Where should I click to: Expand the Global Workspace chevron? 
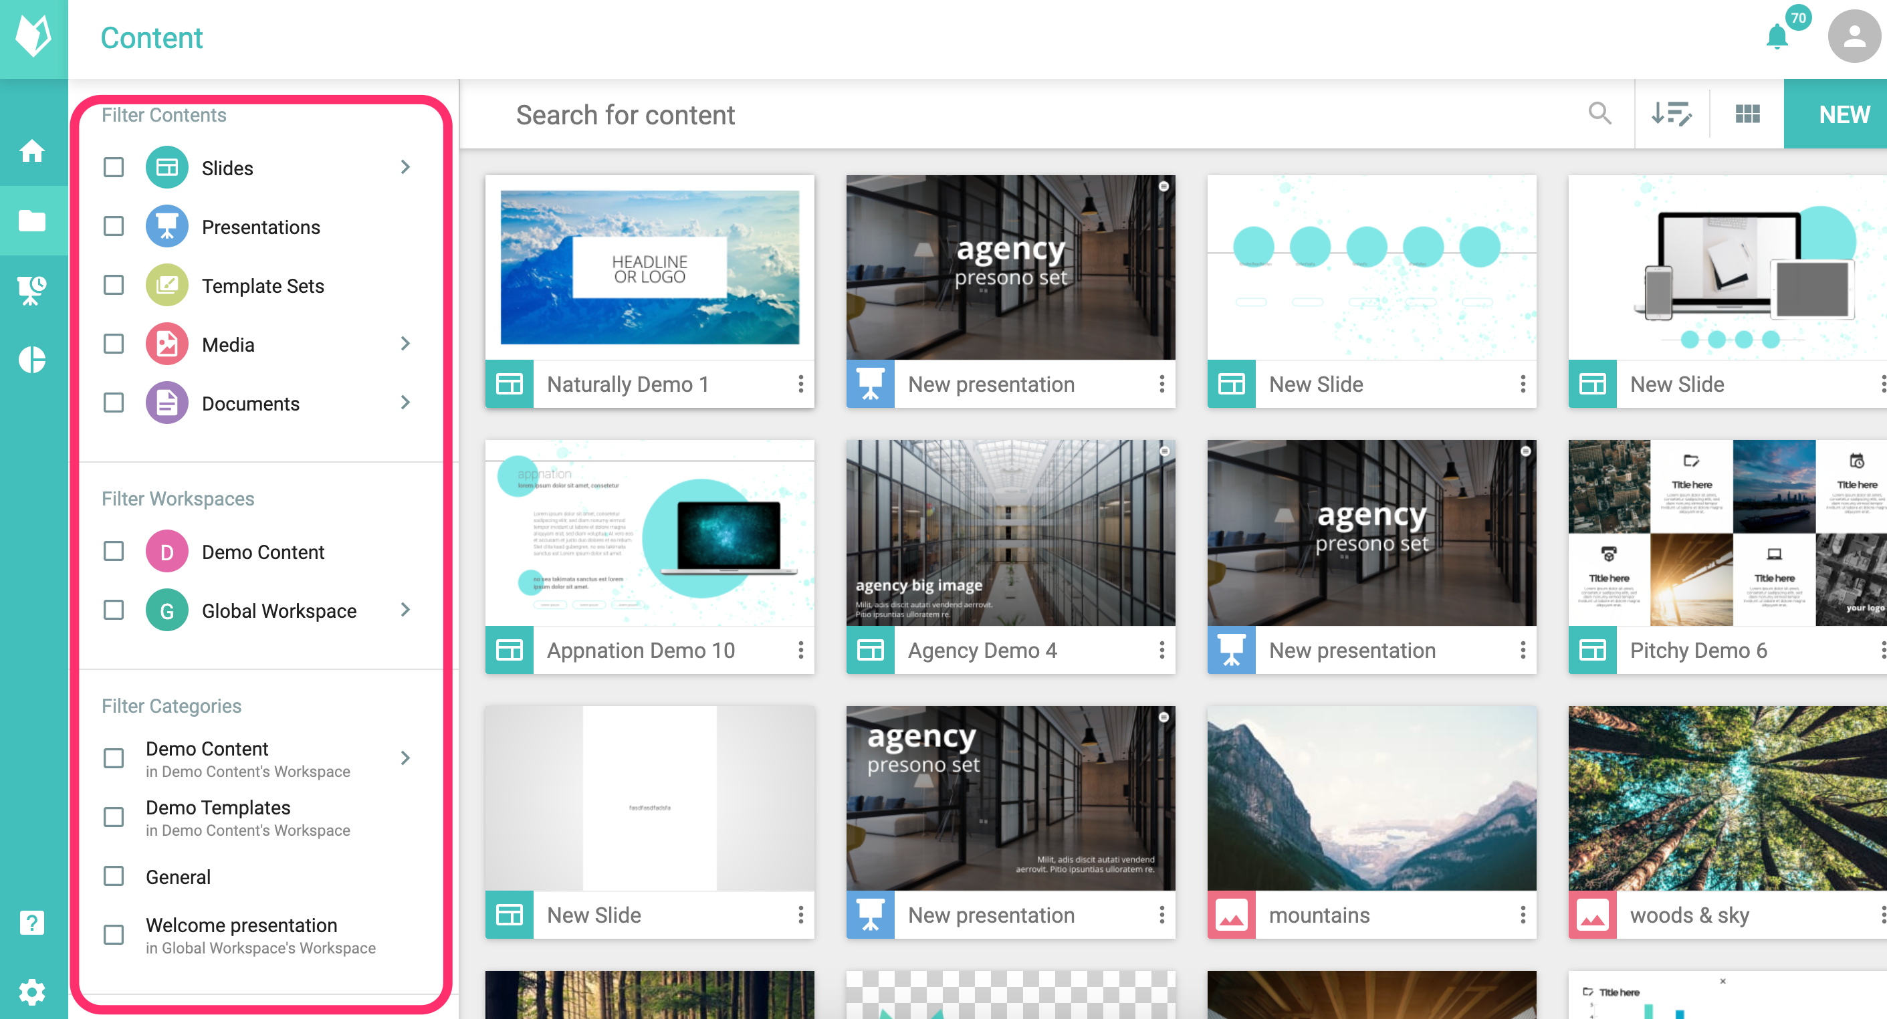(405, 610)
